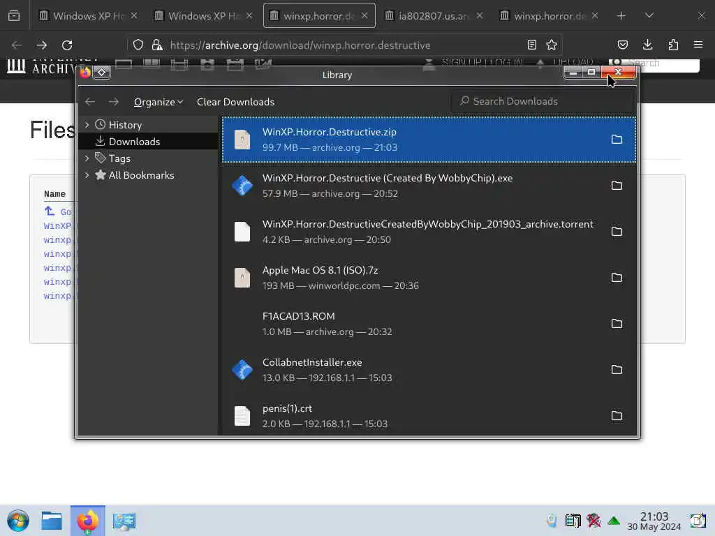Open the list all tabs chevron
This screenshot has width=715, height=536.
coord(649,16)
